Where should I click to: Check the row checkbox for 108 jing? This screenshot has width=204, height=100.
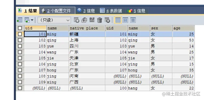(x=20, y=76)
